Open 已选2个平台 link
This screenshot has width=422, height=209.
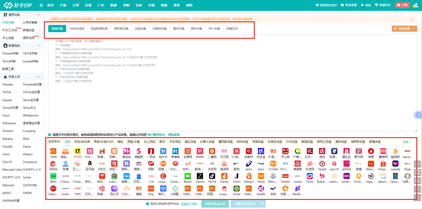click(189, 204)
